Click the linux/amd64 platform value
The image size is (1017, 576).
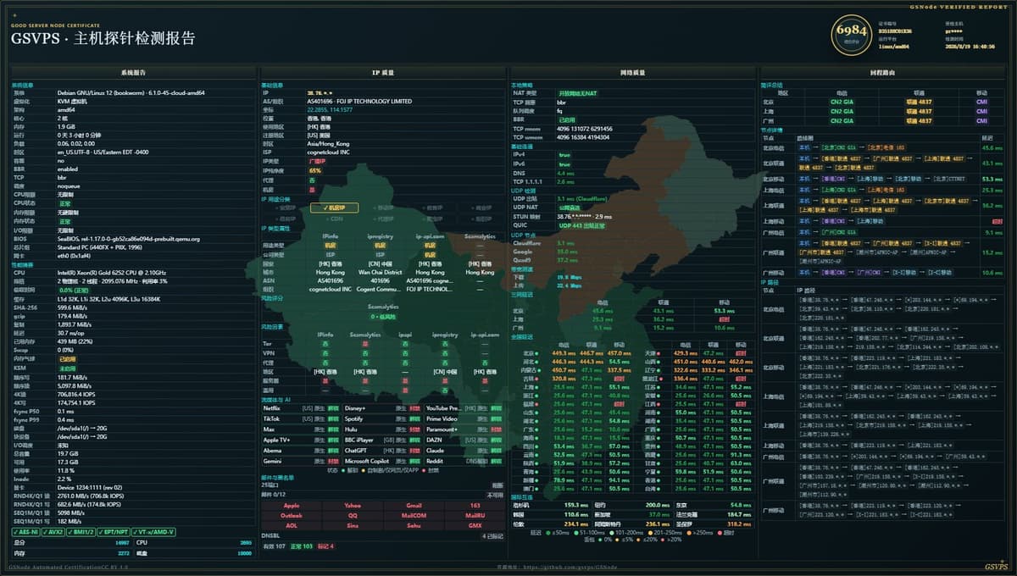tap(894, 47)
